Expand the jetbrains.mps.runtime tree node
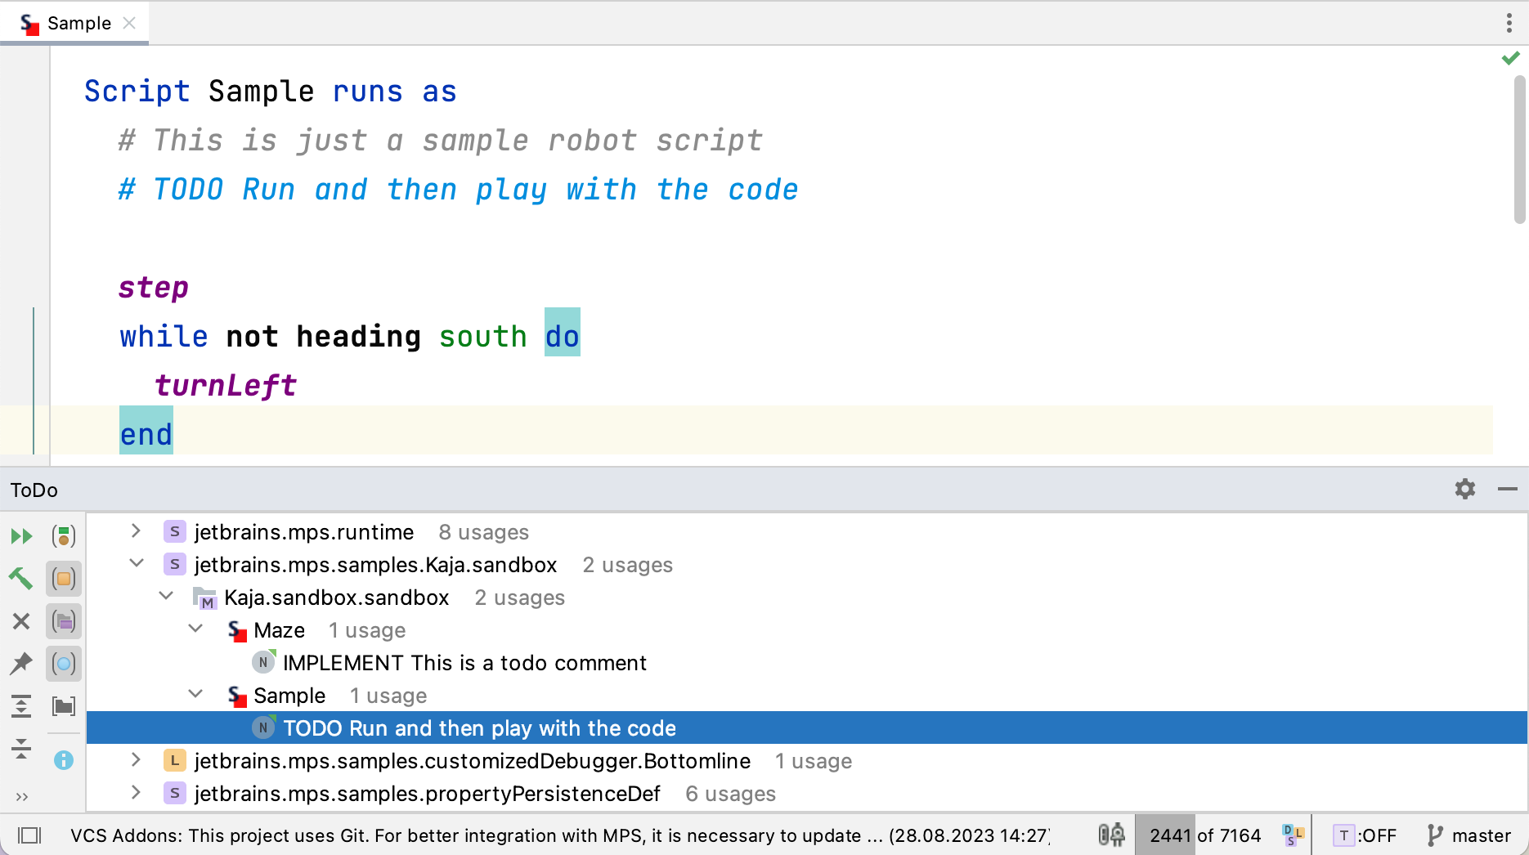The width and height of the screenshot is (1529, 855). [136, 531]
